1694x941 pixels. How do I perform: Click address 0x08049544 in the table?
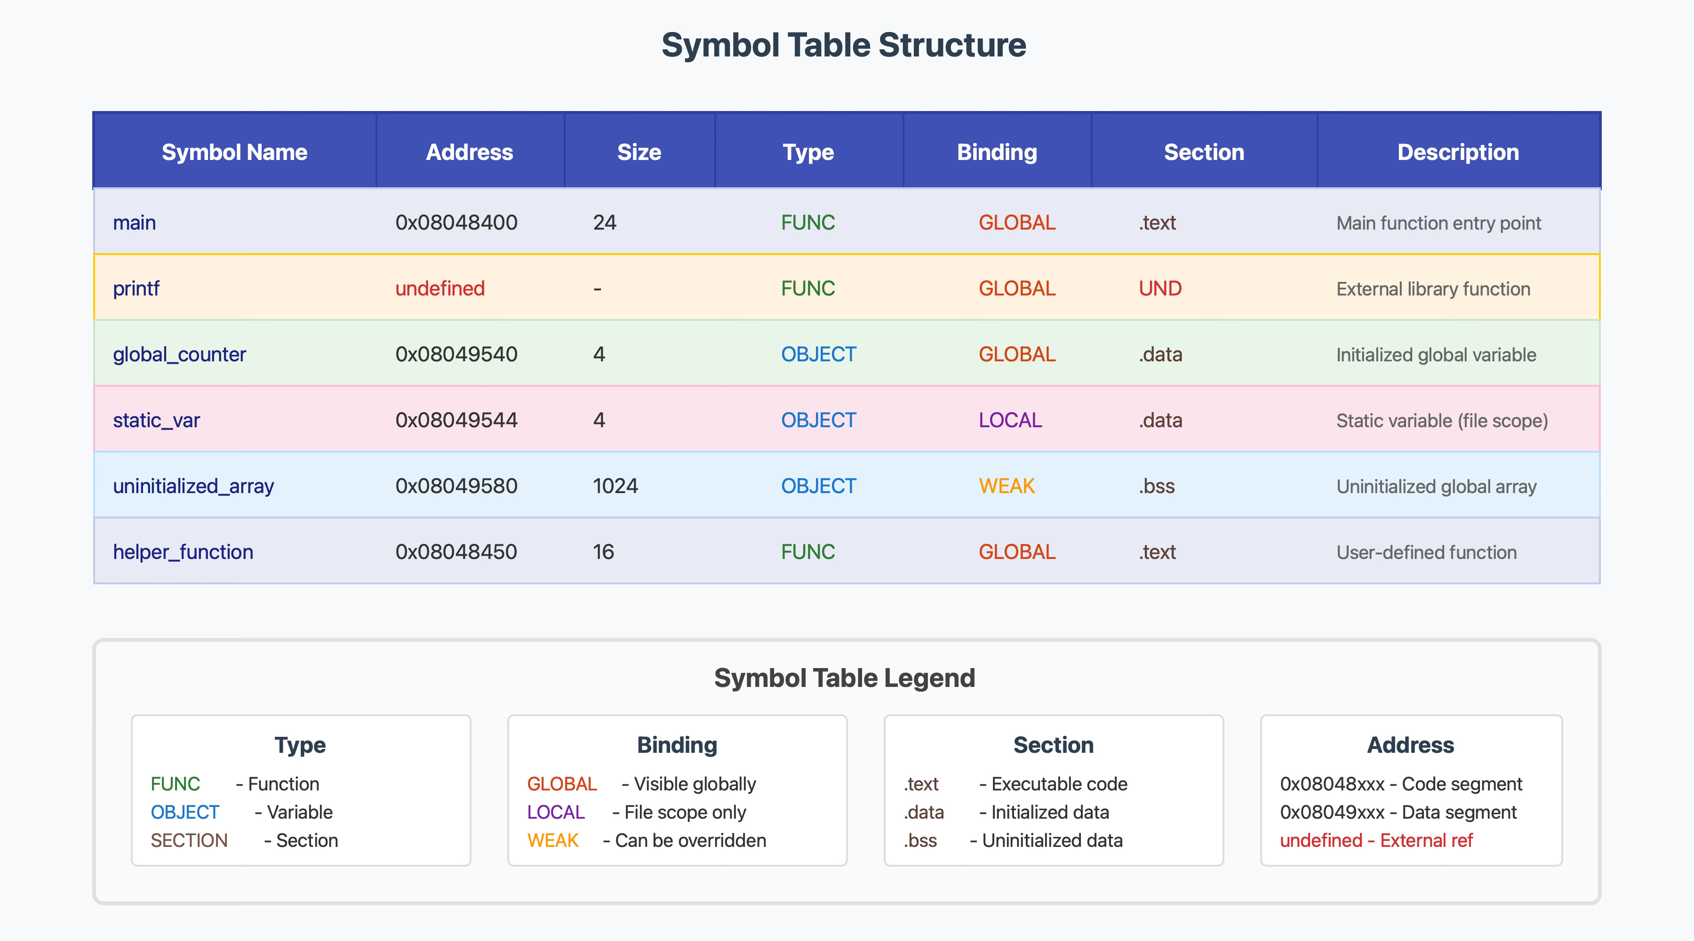tap(455, 420)
